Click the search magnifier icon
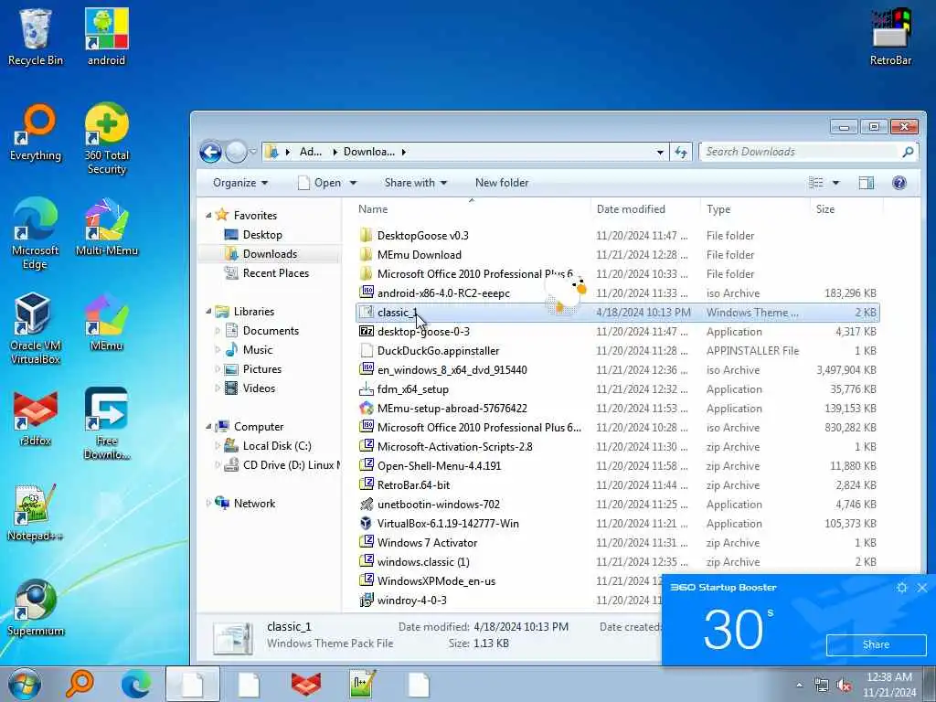Viewport: 936px width, 702px height. [908, 153]
